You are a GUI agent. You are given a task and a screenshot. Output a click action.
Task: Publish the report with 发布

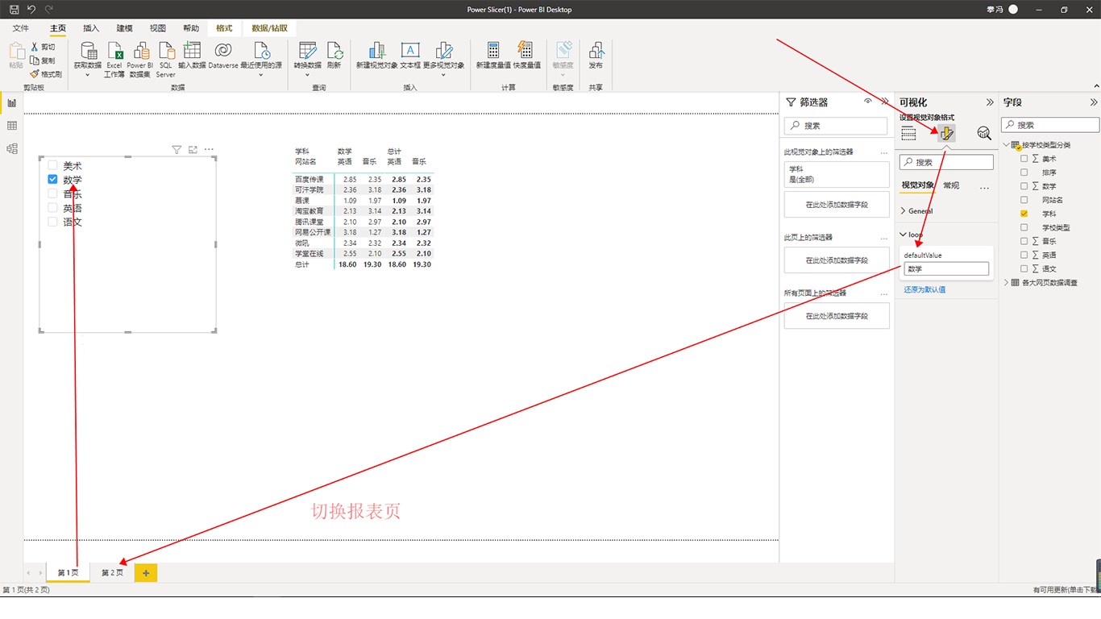click(x=596, y=56)
